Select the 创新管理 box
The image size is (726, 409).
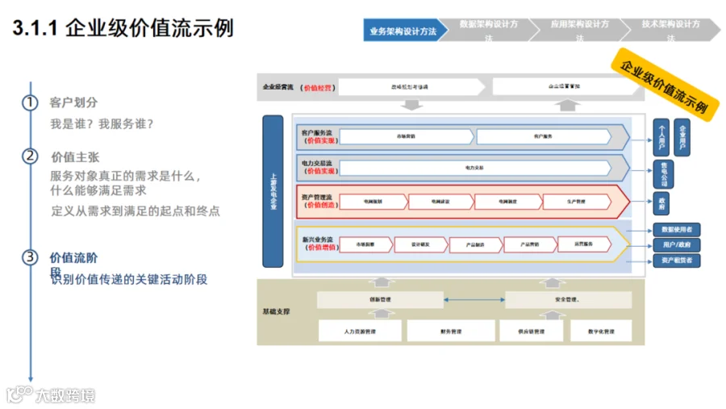pos(380,299)
